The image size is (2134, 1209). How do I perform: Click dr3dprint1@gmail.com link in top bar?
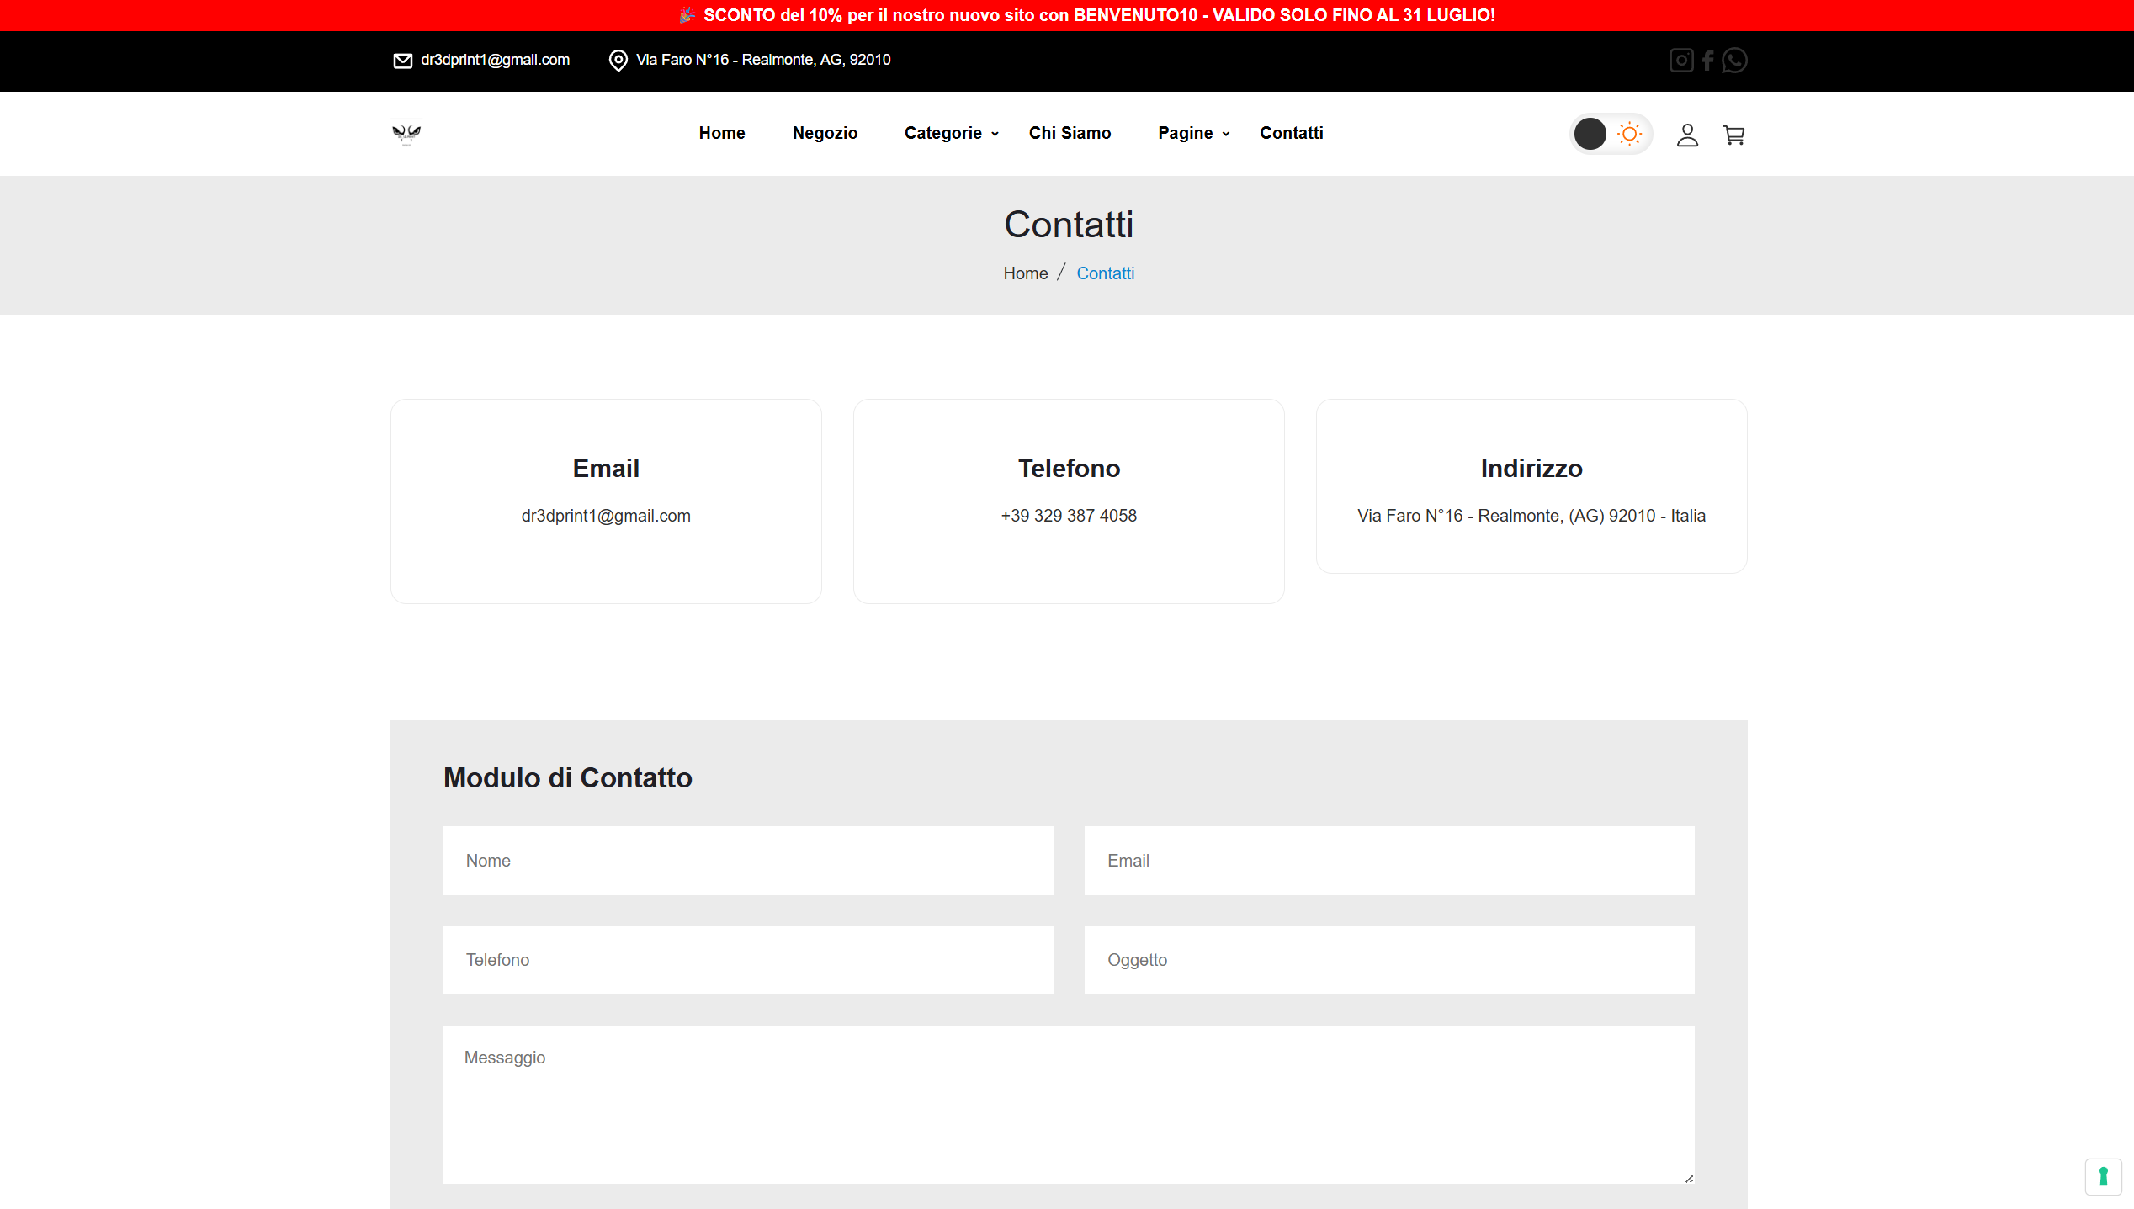click(495, 60)
